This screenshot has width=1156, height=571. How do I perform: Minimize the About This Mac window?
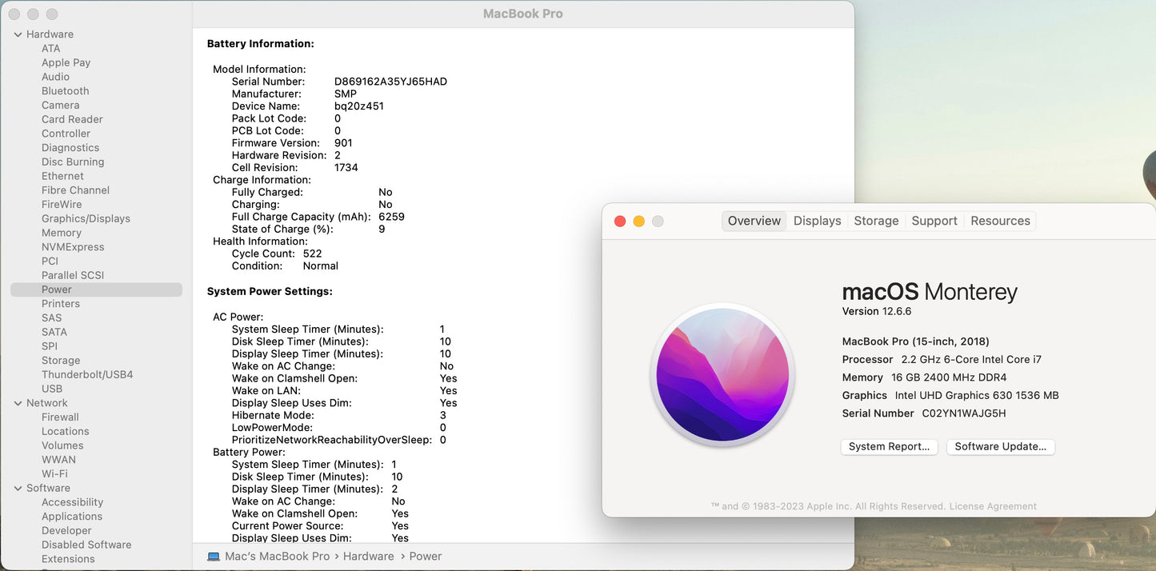click(638, 222)
